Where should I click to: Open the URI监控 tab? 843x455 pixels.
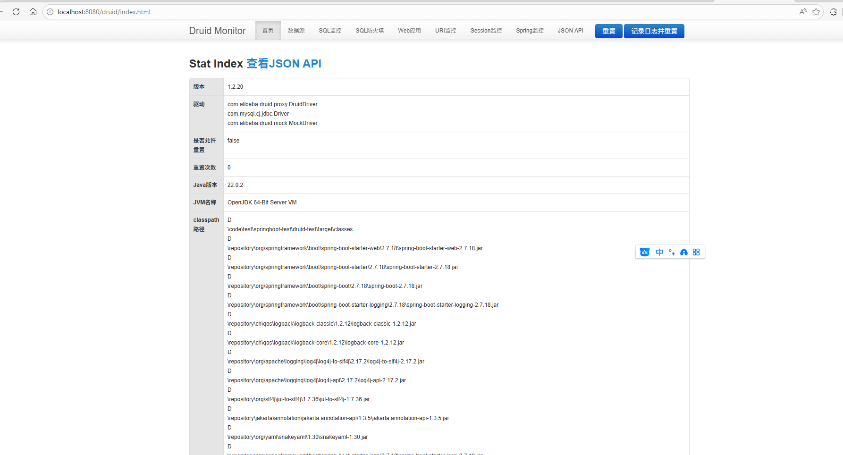click(x=446, y=31)
